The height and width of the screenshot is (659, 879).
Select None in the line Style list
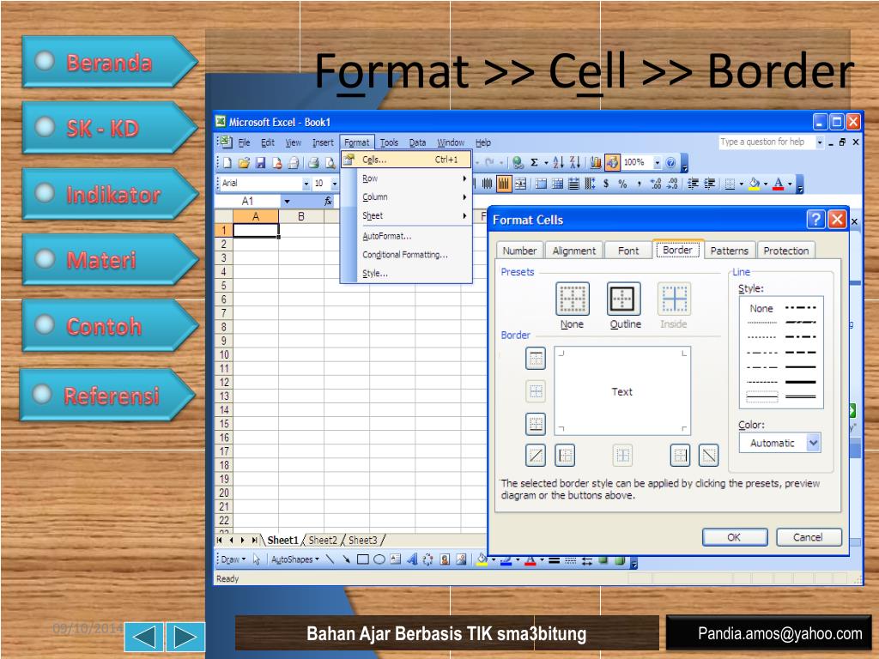click(761, 308)
